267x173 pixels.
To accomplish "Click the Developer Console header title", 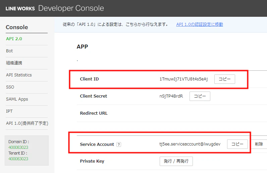I will coord(71,8).
